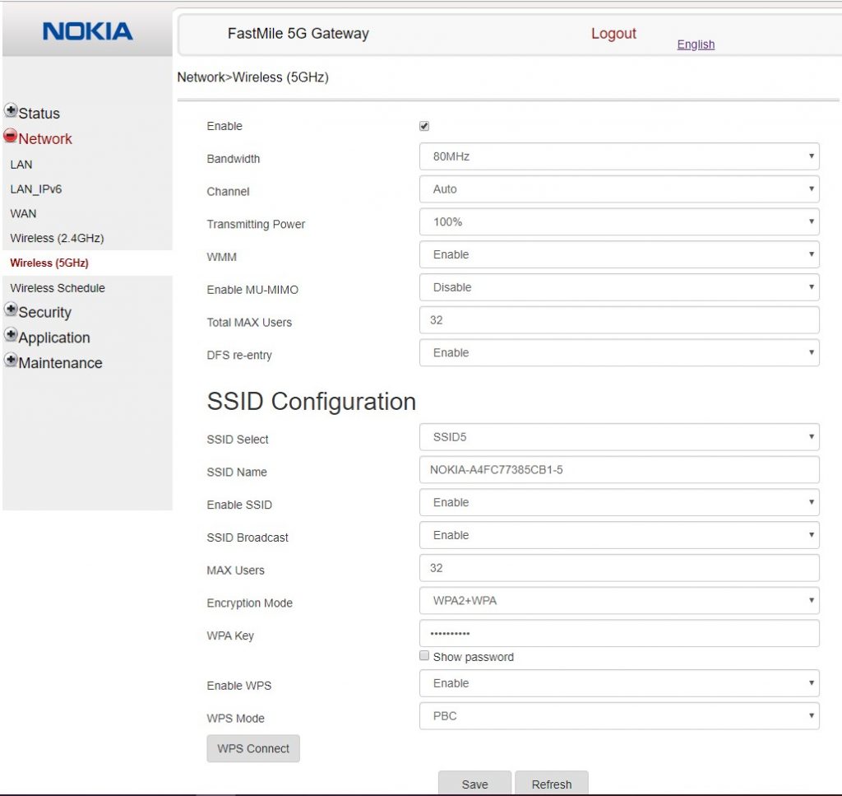Open the Encryption Mode dropdown
842x796 pixels.
coord(619,600)
